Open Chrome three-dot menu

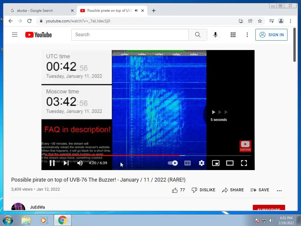[x=290, y=21]
